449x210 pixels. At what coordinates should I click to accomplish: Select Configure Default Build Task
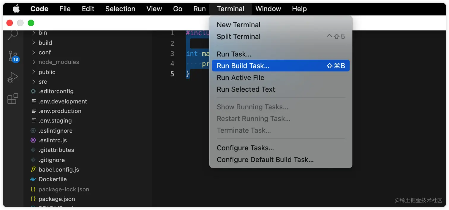[x=281, y=160]
